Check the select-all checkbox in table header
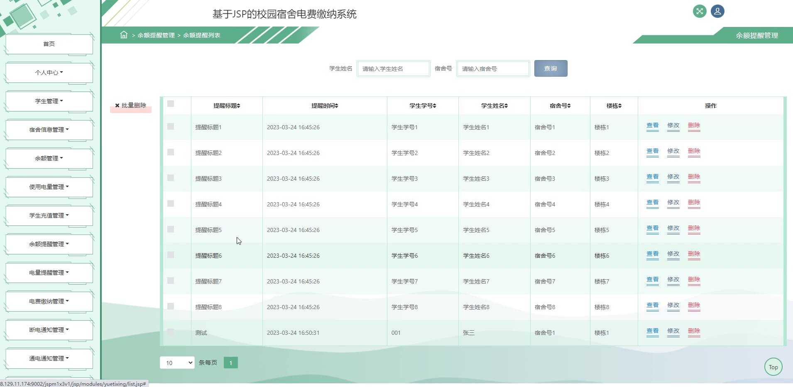 point(171,104)
